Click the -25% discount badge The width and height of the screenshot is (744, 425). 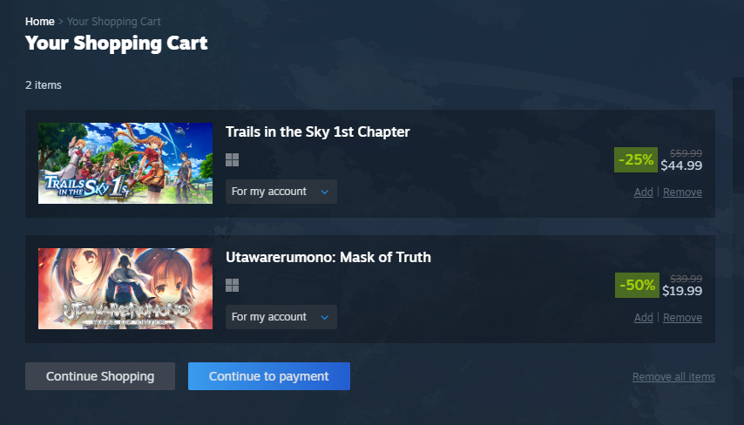[636, 160]
